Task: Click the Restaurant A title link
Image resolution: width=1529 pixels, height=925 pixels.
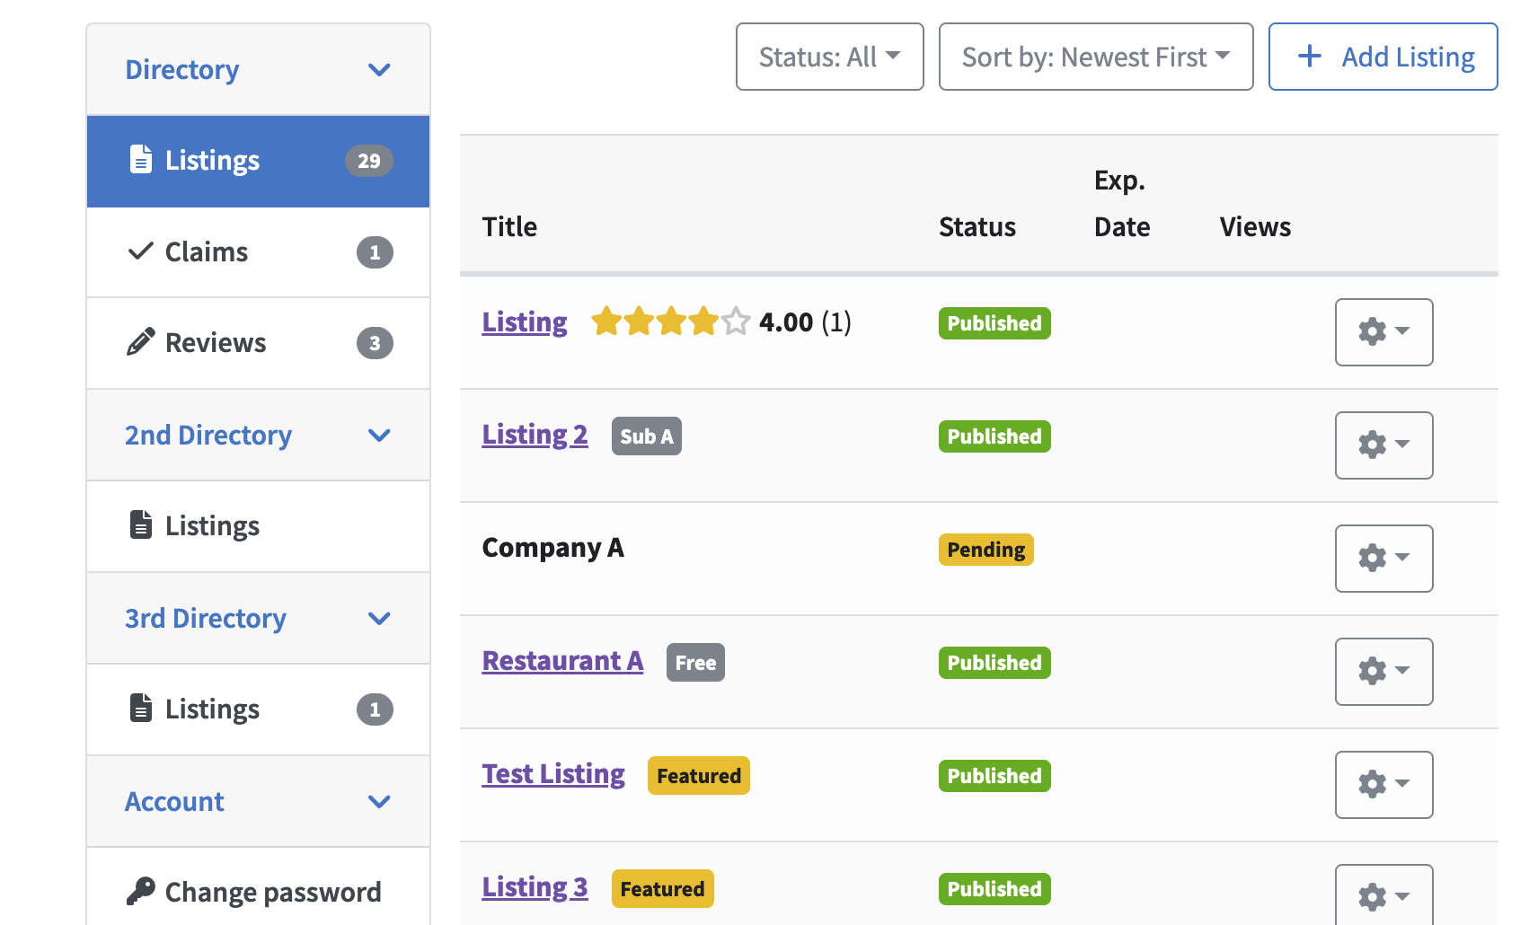Action: (562, 661)
